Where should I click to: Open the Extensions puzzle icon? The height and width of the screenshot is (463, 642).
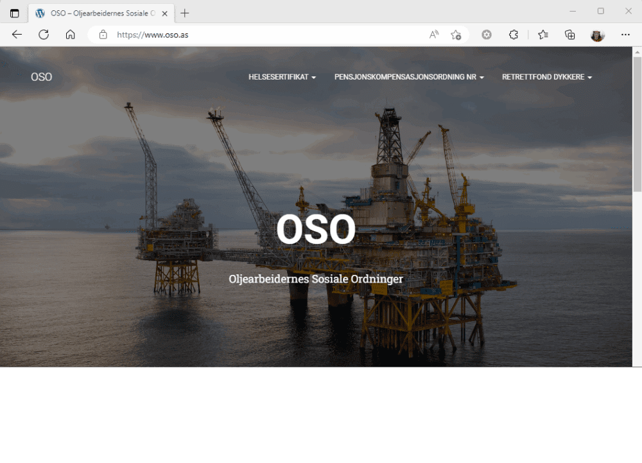click(514, 35)
